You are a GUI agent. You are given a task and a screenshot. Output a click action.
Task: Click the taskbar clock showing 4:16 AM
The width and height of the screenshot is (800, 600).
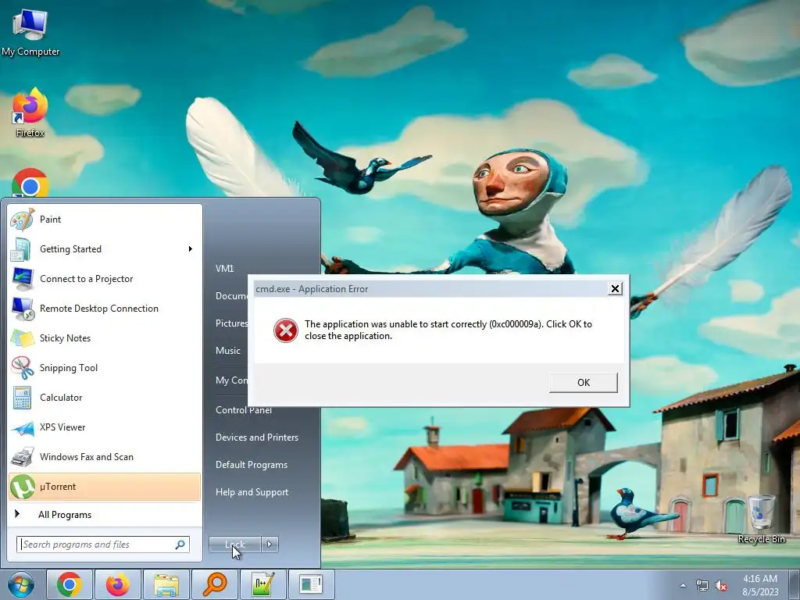pos(760,585)
